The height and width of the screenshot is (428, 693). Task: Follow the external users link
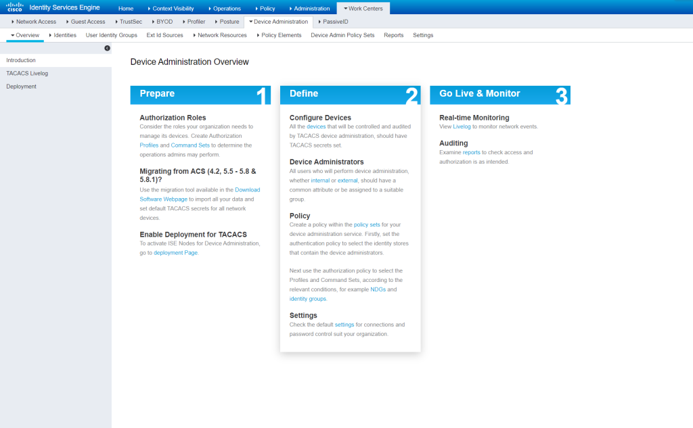tap(347, 181)
